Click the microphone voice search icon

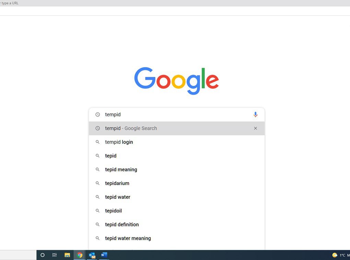(x=255, y=114)
